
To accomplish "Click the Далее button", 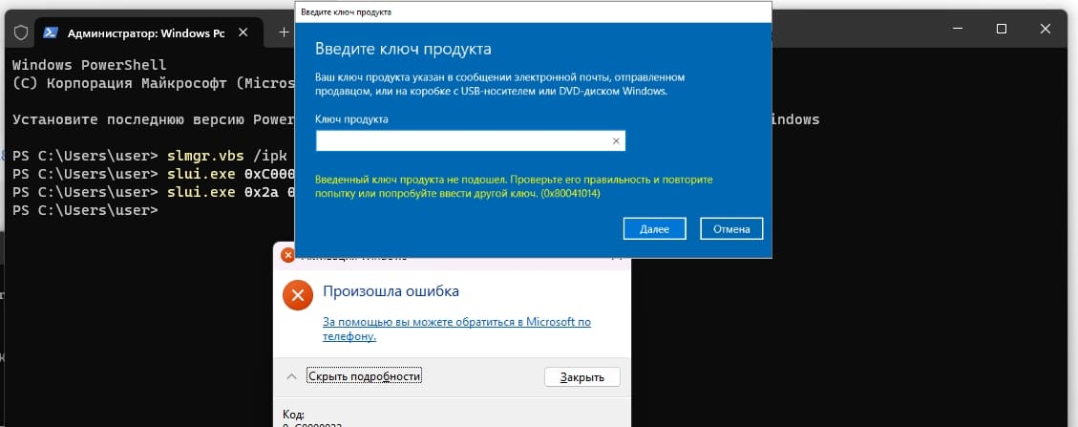I will click(654, 229).
